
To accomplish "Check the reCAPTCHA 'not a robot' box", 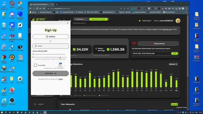I will 35,65.
